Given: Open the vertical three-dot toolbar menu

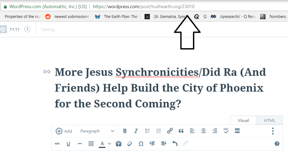Looking at the screenshot, I should 273,131.
